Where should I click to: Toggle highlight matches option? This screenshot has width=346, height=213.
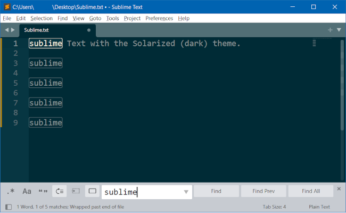pyautogui.click(x=92, y=191)
